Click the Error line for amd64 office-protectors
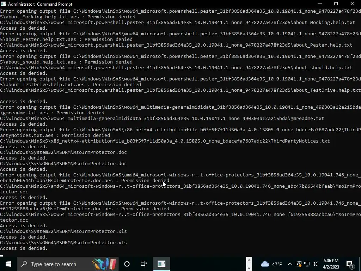The width and height of the screenshot is (361, 271). (180, 175)
